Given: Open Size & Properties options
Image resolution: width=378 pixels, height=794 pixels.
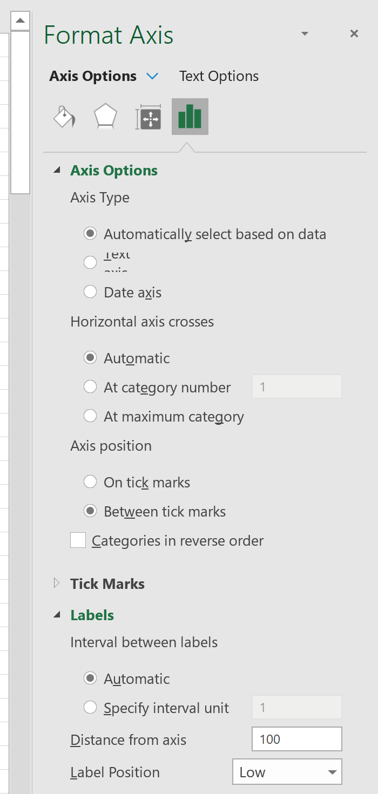Looking at the screenshot, I should click(x=147, y=116).
